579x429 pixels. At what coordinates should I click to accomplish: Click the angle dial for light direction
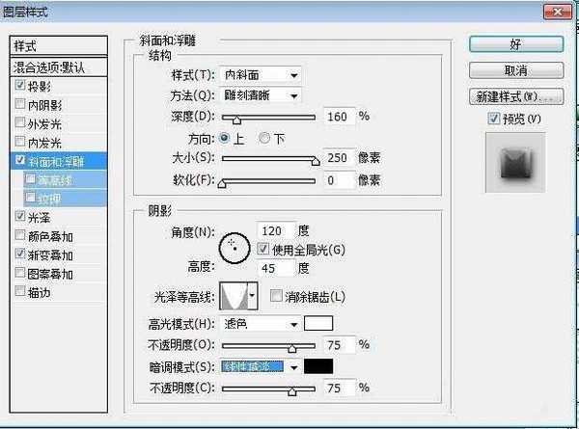[233, 249]
